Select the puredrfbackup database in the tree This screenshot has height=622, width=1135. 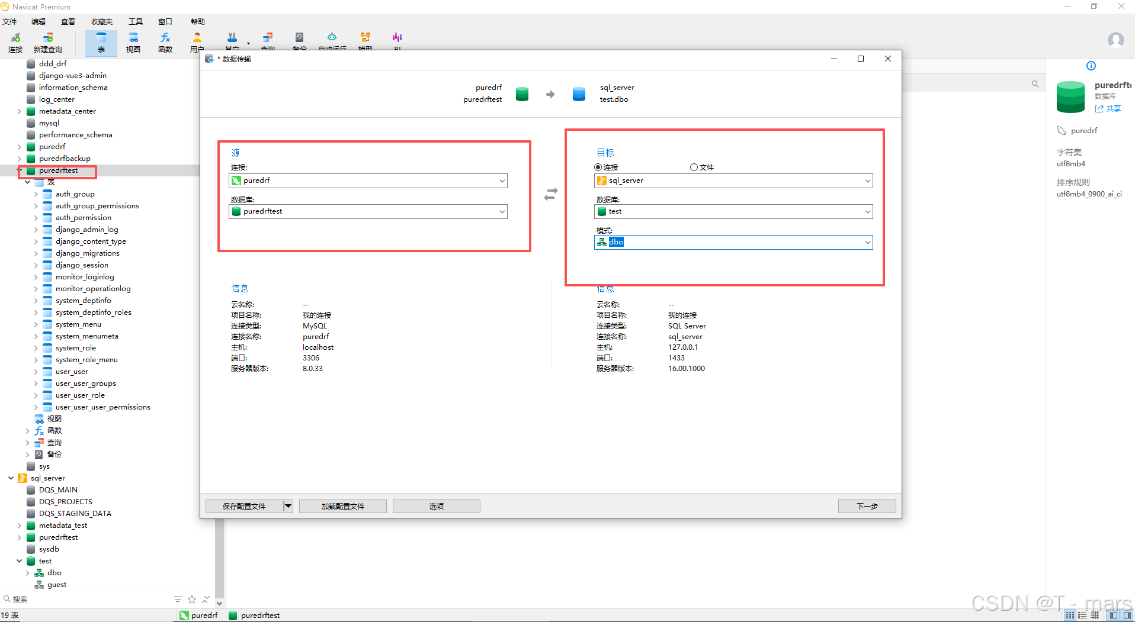(65, 159)
